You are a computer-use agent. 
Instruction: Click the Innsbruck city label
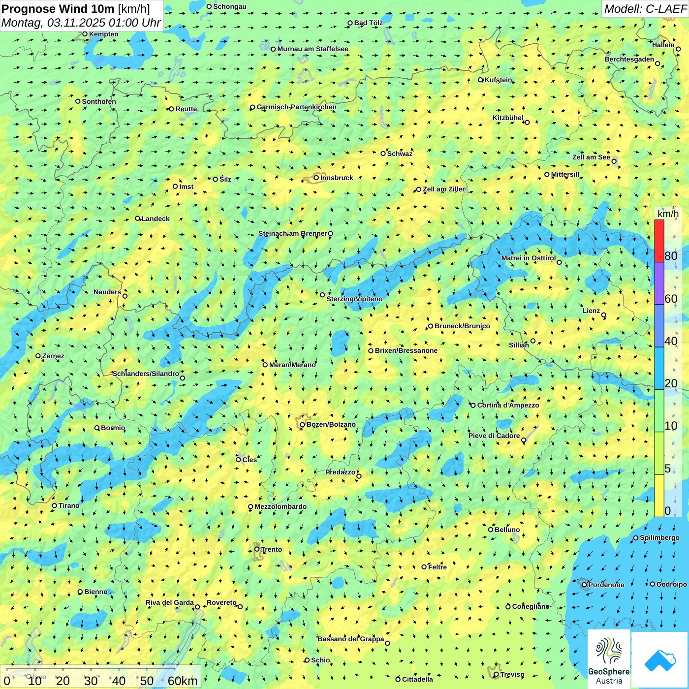coord(337,178)
